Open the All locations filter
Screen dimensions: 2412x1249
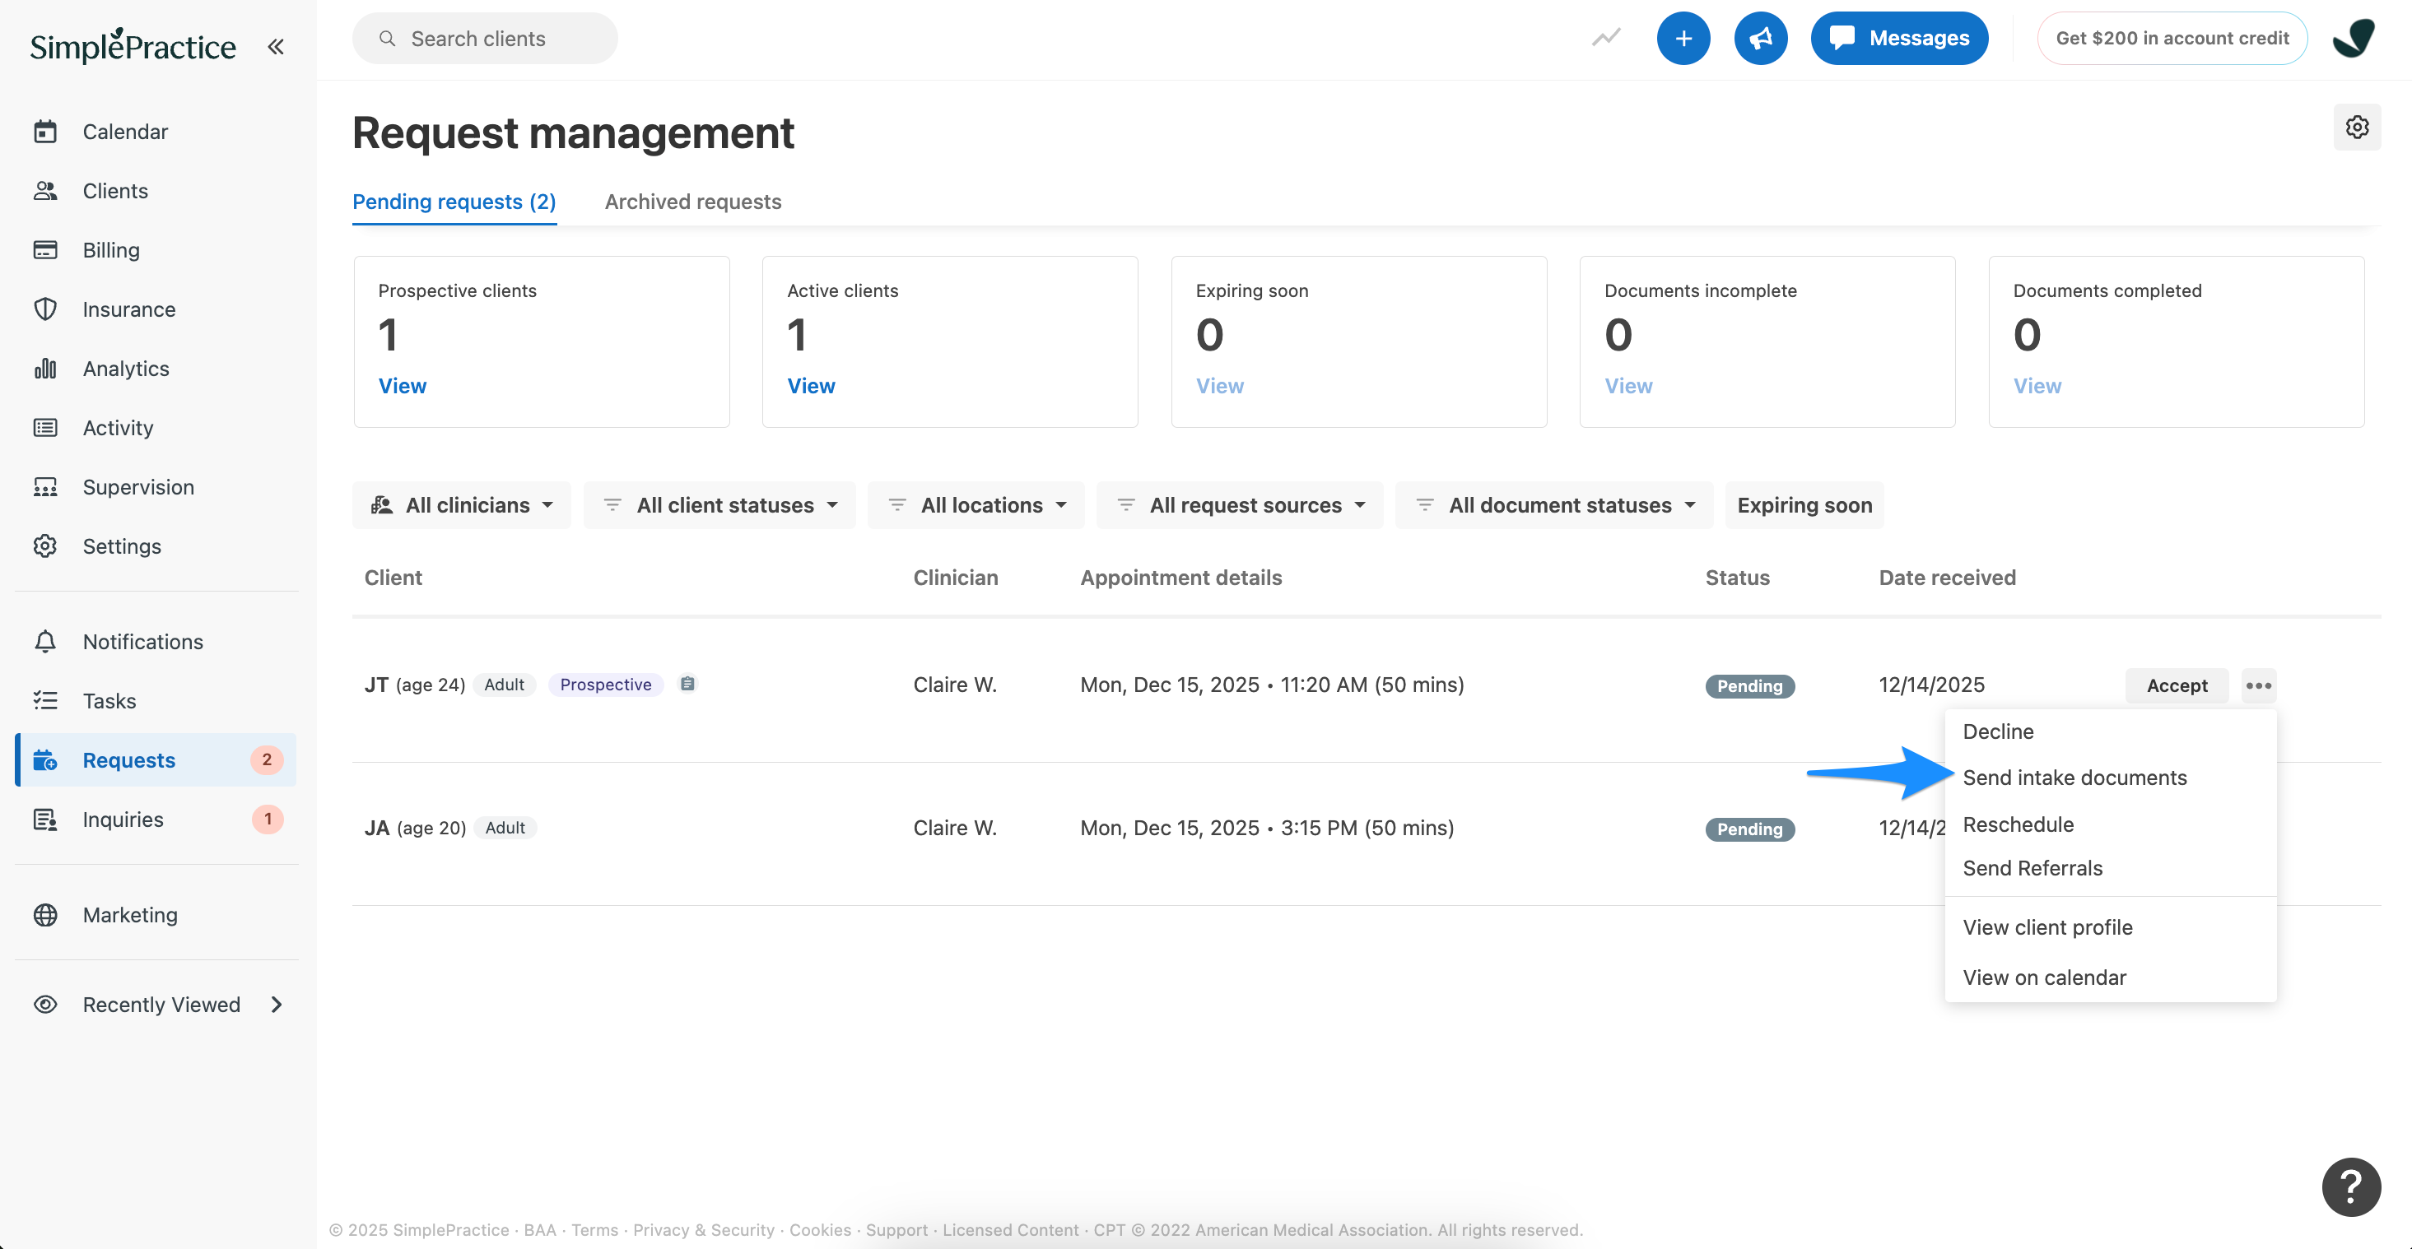(x=976, y=505)
